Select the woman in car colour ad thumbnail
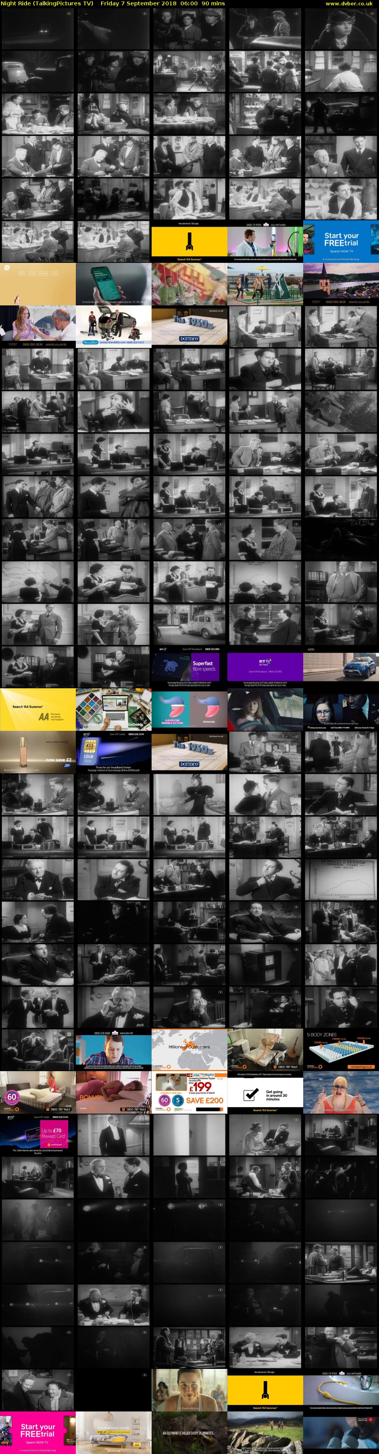 [x=265, y=710]
